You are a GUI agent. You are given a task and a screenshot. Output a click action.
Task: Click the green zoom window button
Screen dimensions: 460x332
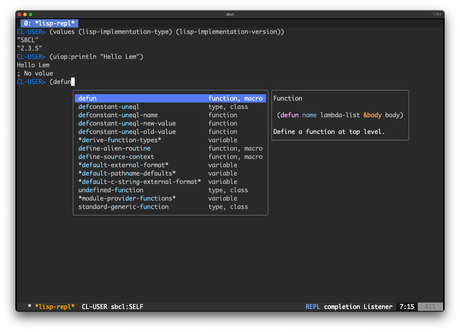(x=31, y=14)
